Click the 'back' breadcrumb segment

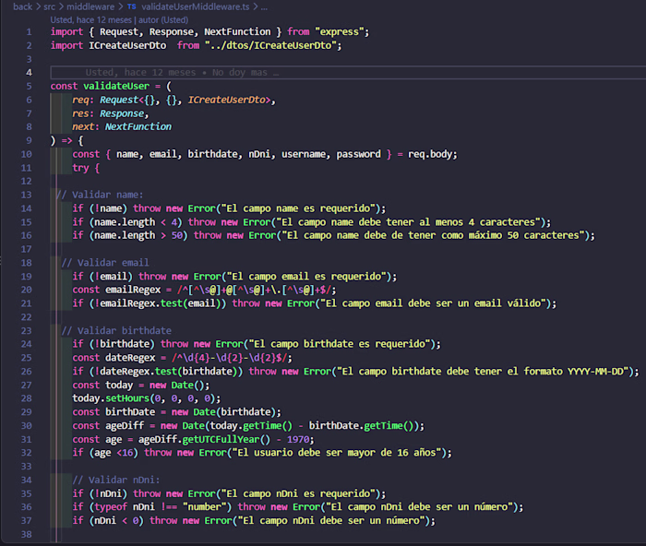tap(22, 6)
